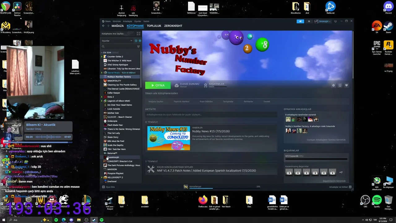This screenshot has height=223, width=396.
Task: Select Marvel Rivals downloading entry
Action: tap(121, 73)
